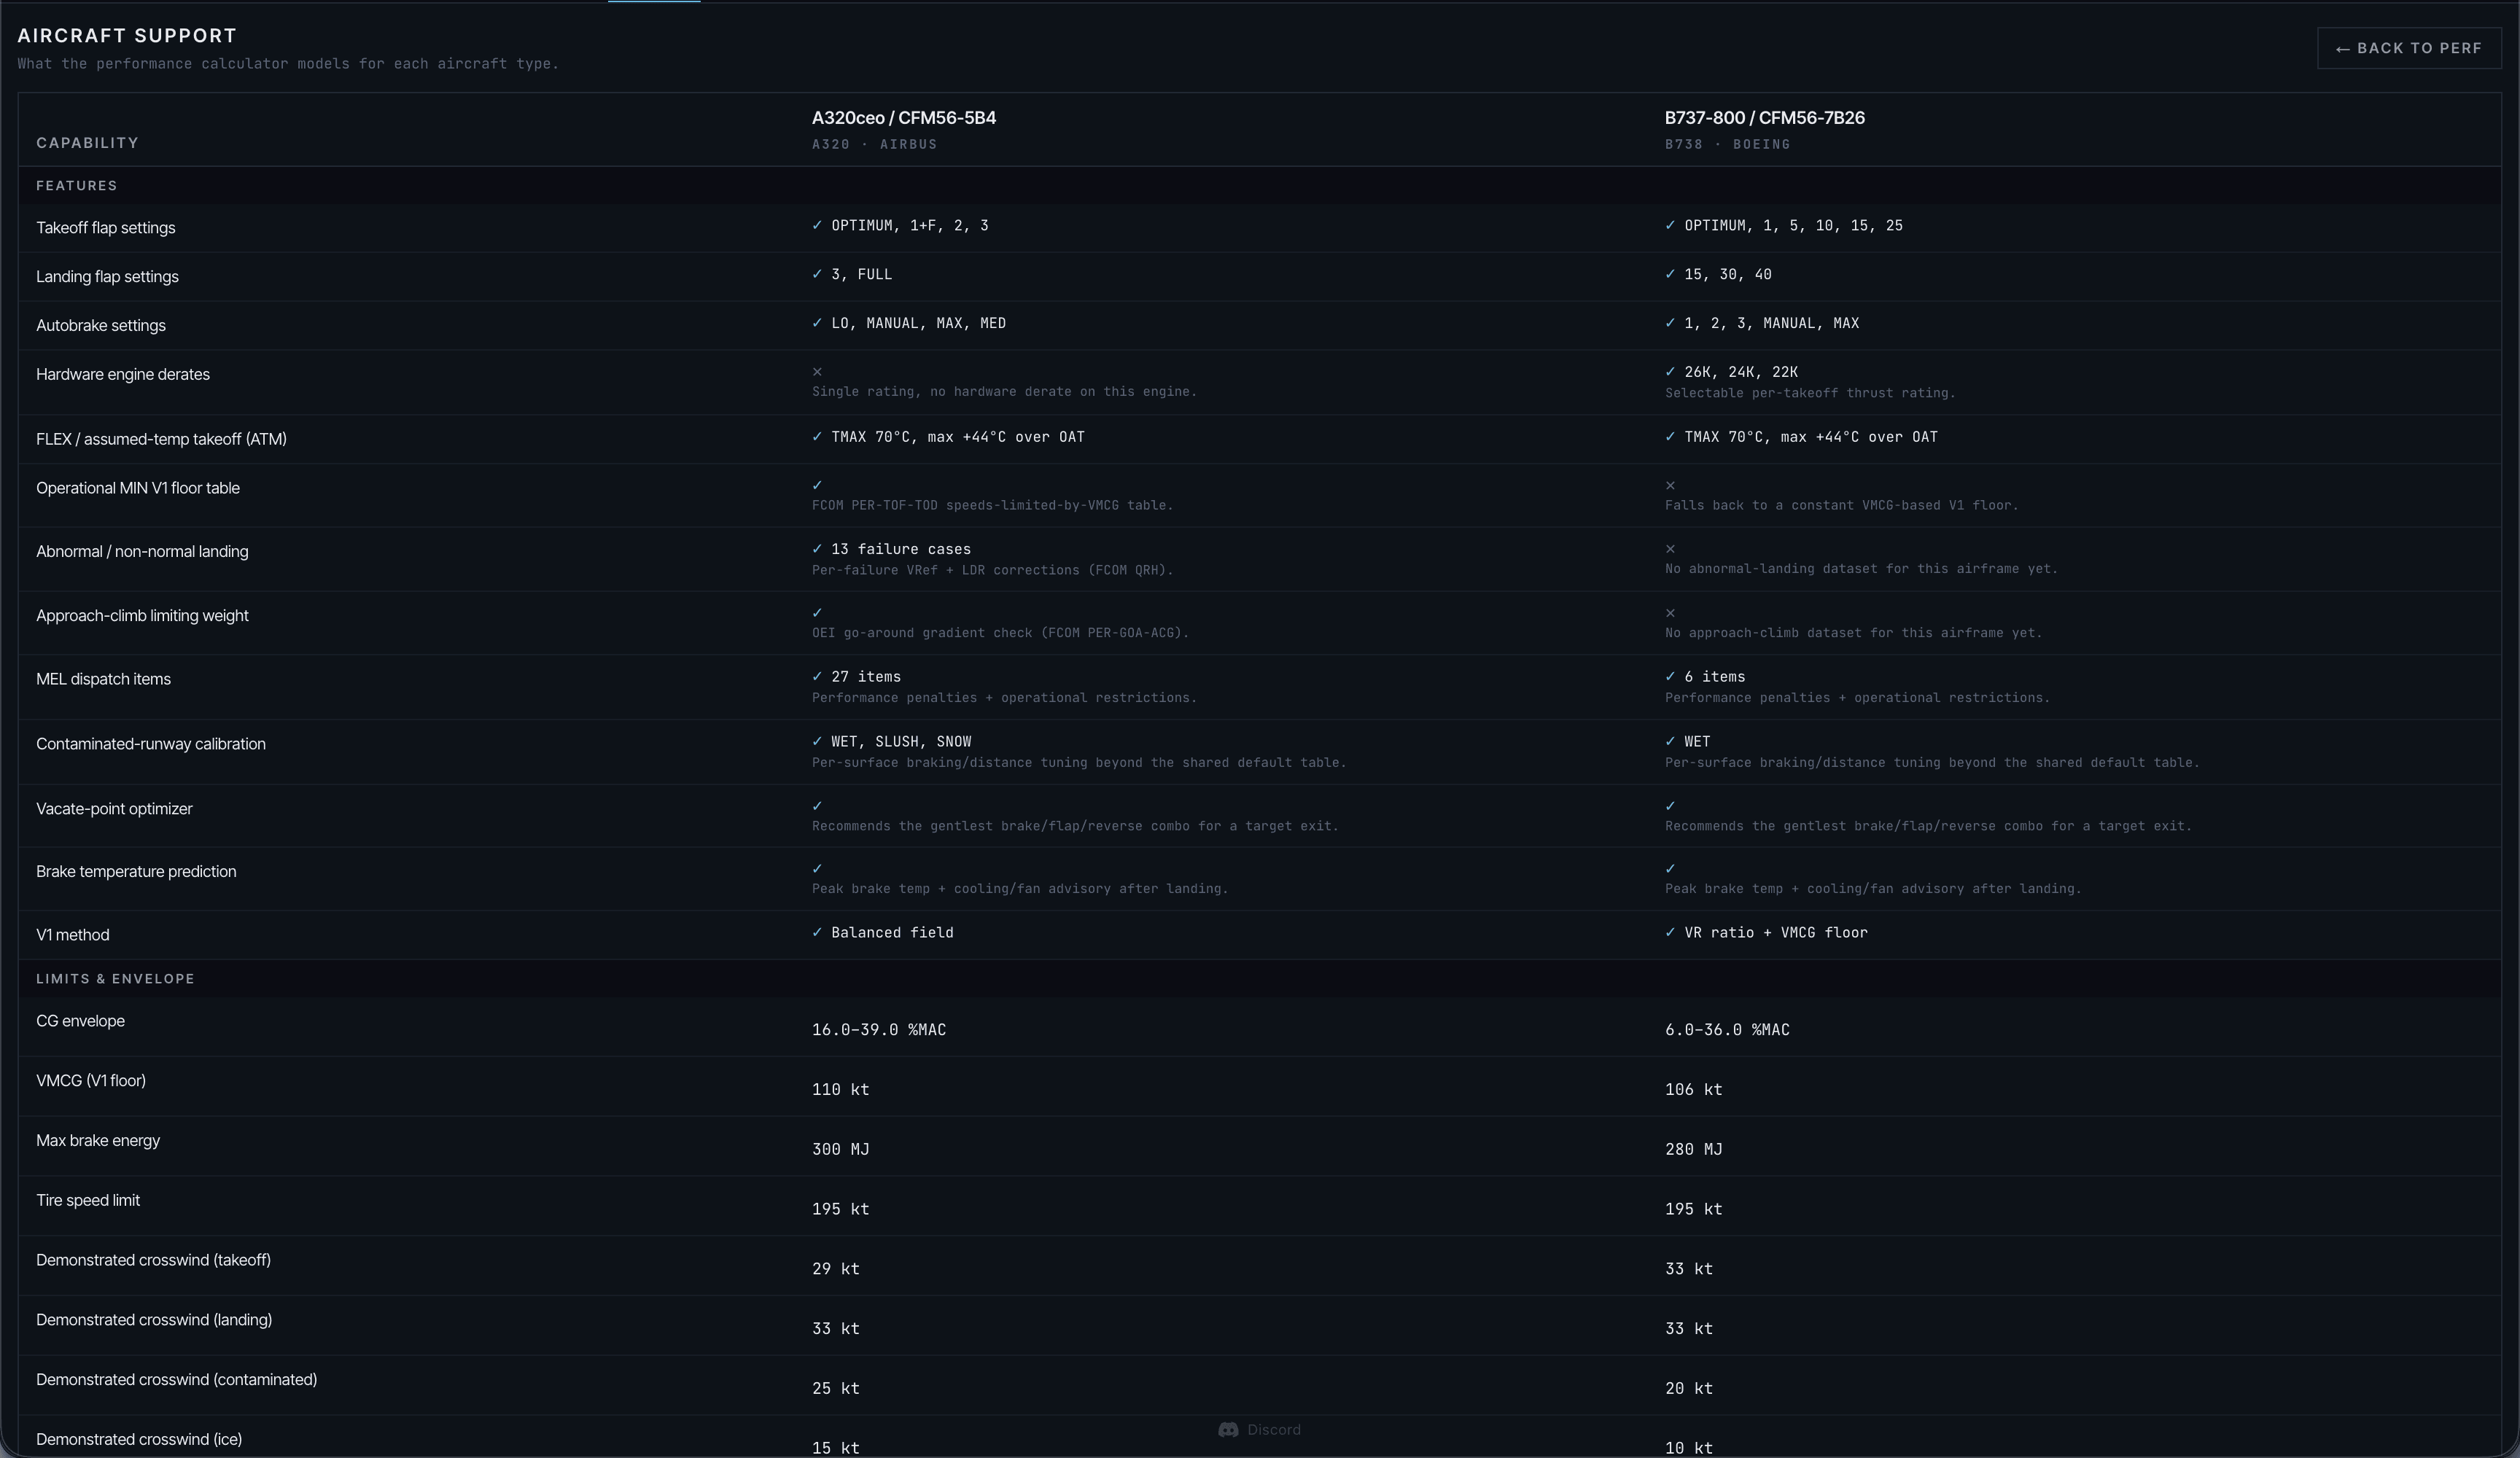Select the B737-800 / CFM56-7B26 column header

pos(1764,118)
